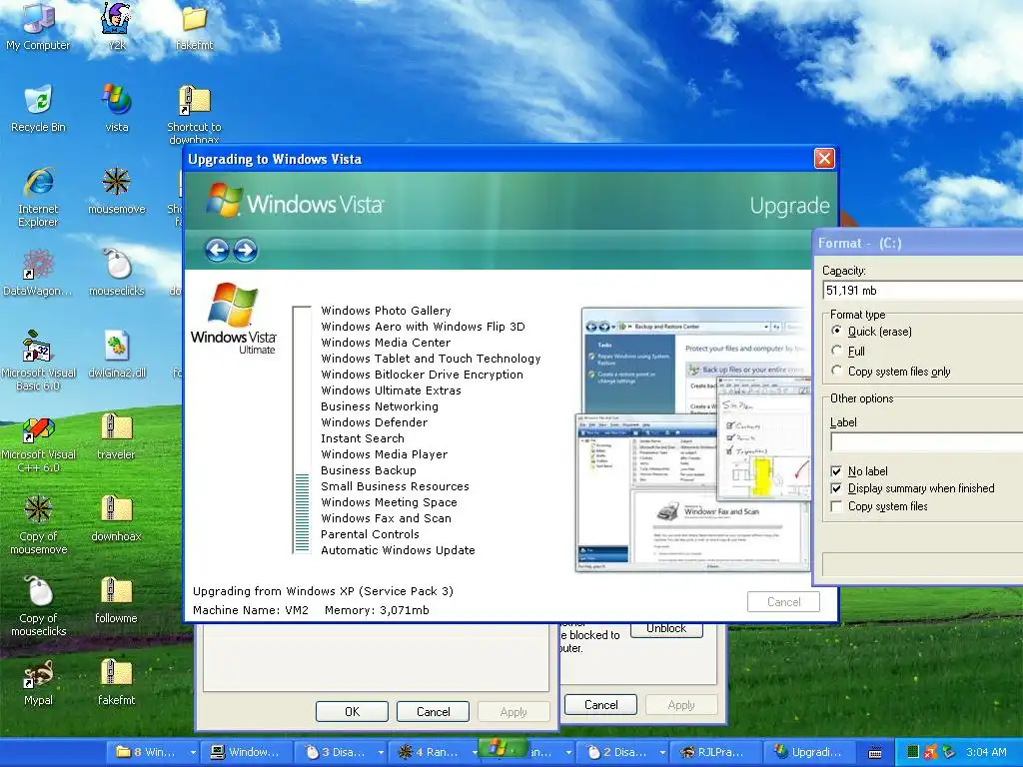Image resolution: width=1023 pixels, height=767 pixels.
Task: Click the Capacity field in Format dialog
Action: tap(922, 291)
